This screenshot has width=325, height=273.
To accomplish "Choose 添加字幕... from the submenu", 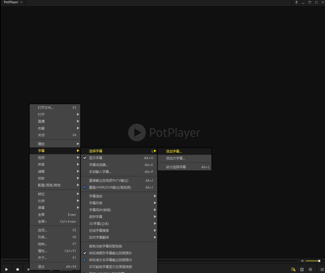I will tap(184, 151).
